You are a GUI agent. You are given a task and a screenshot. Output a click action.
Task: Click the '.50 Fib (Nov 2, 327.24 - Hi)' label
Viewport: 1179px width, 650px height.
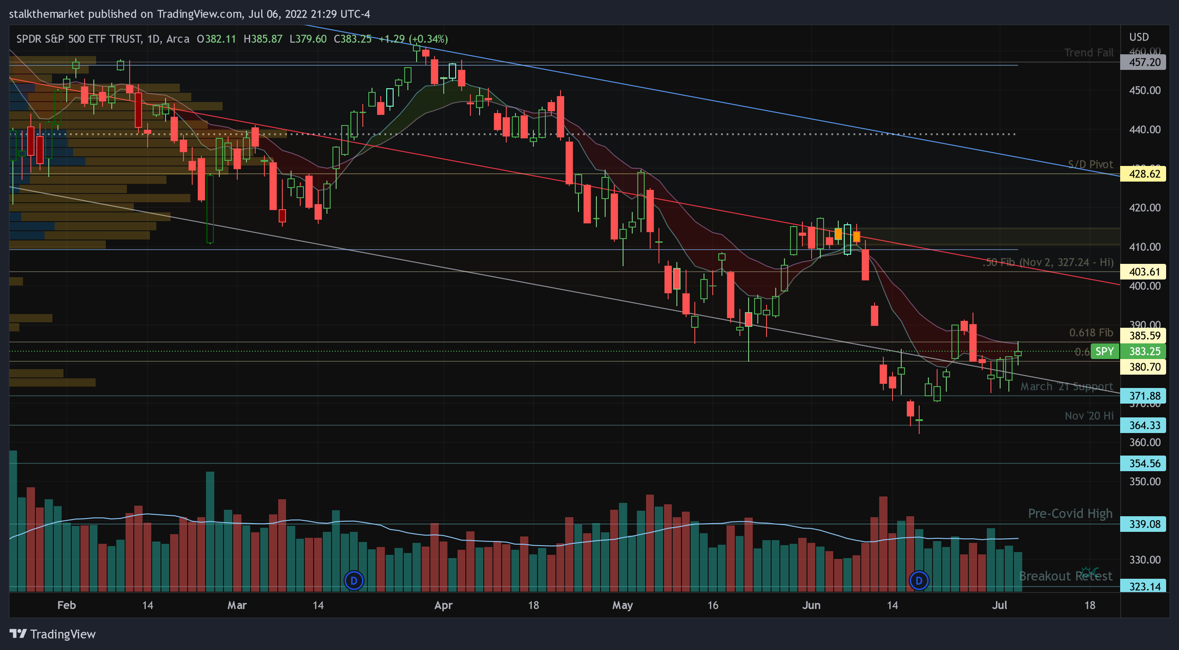pos(1048,262)
